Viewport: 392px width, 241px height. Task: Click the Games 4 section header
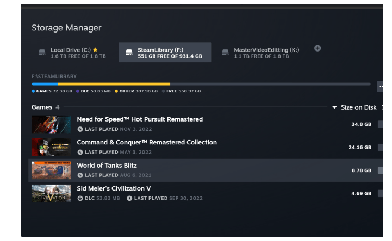pos(46,107)
